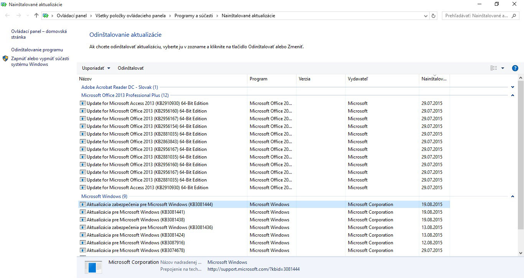Go to Všetky položky ovládacieho panela breadcrumb
This screenshot has width=524, height=278.
130,16
